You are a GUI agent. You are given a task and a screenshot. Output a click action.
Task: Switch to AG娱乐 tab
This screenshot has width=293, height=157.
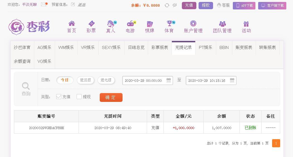coord(45,48)
